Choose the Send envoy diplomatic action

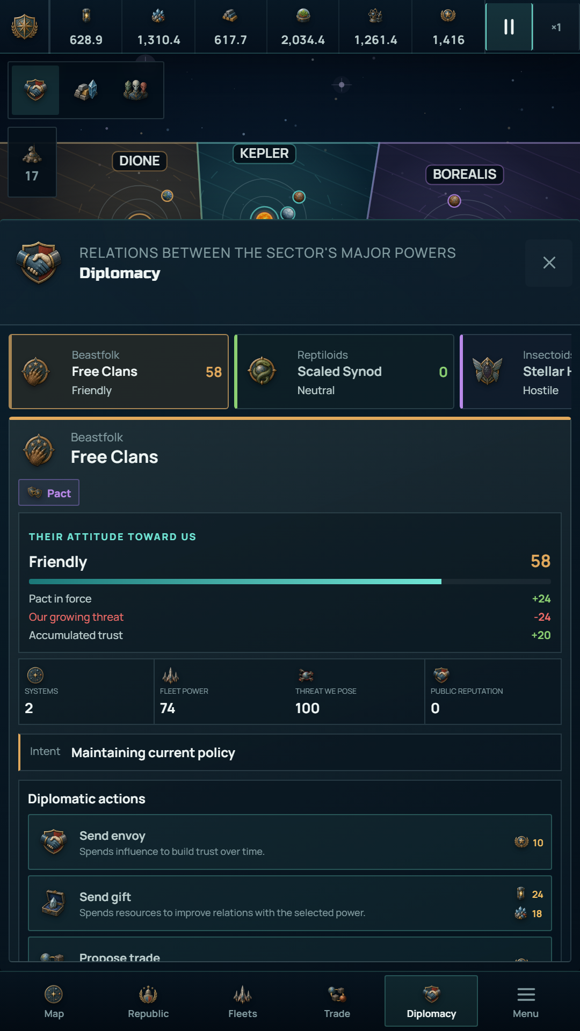290,842
